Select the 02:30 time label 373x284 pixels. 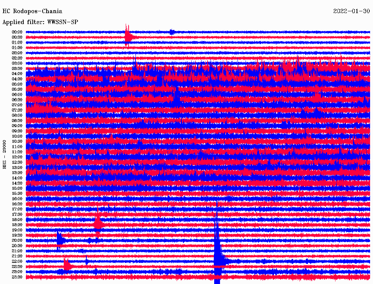coord(17,58)
